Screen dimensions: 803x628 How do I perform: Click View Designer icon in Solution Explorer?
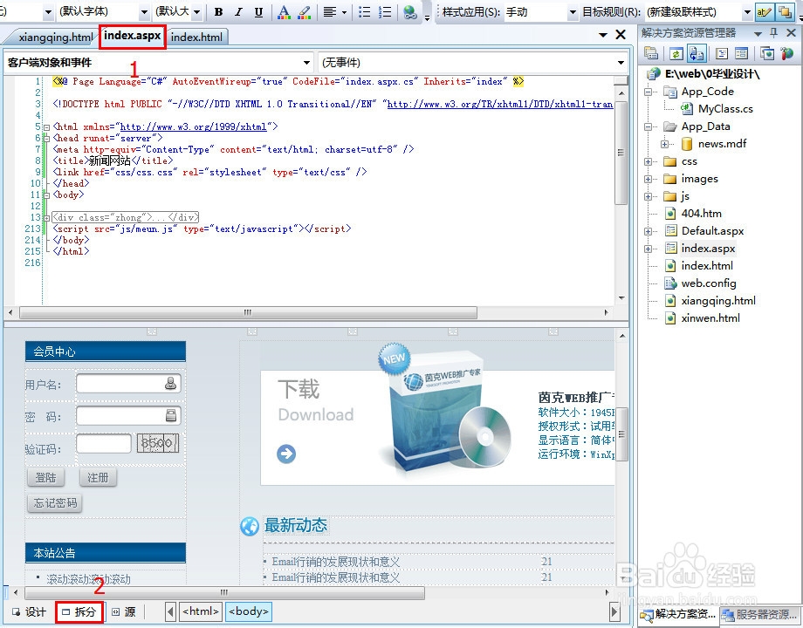click(x=741, y=53)
